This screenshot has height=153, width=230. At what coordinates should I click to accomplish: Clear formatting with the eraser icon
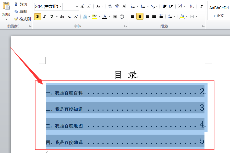coord(110,6)
